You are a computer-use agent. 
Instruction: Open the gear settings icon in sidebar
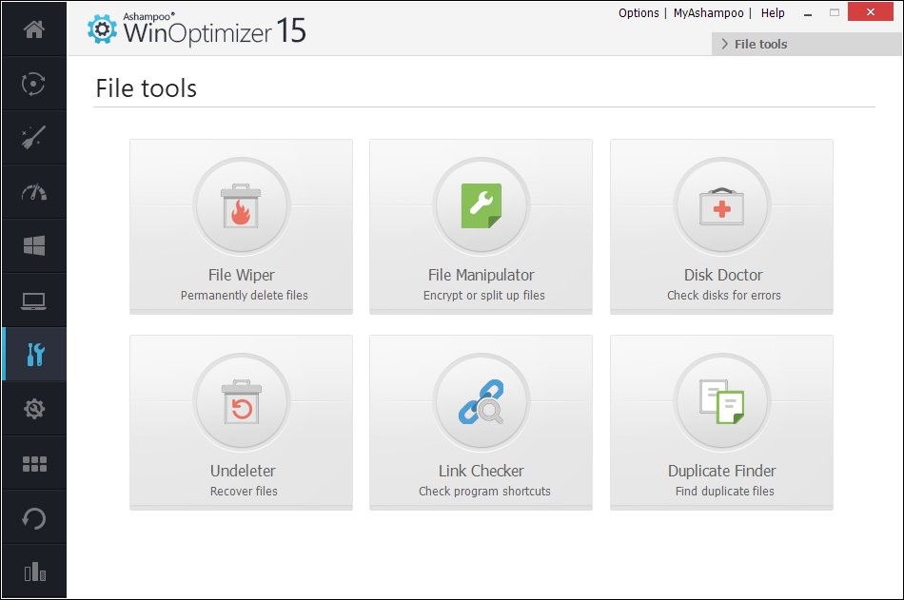[x=34, y=409]
